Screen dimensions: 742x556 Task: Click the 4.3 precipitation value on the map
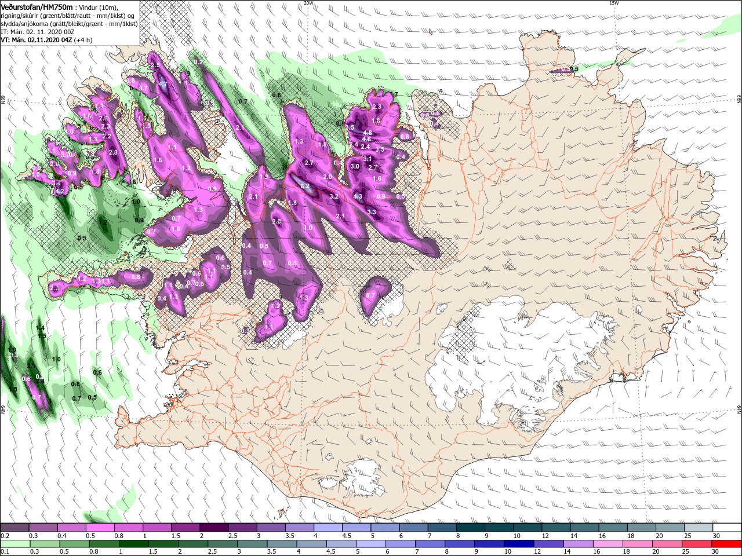358,196
